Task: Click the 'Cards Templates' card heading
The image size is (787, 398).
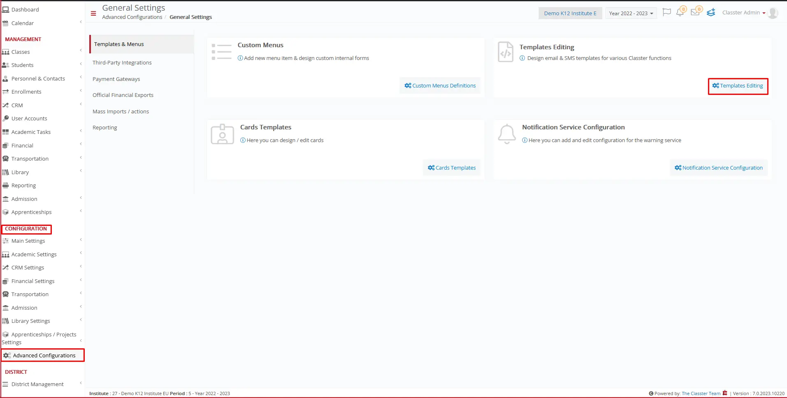Action: (266, 127)
